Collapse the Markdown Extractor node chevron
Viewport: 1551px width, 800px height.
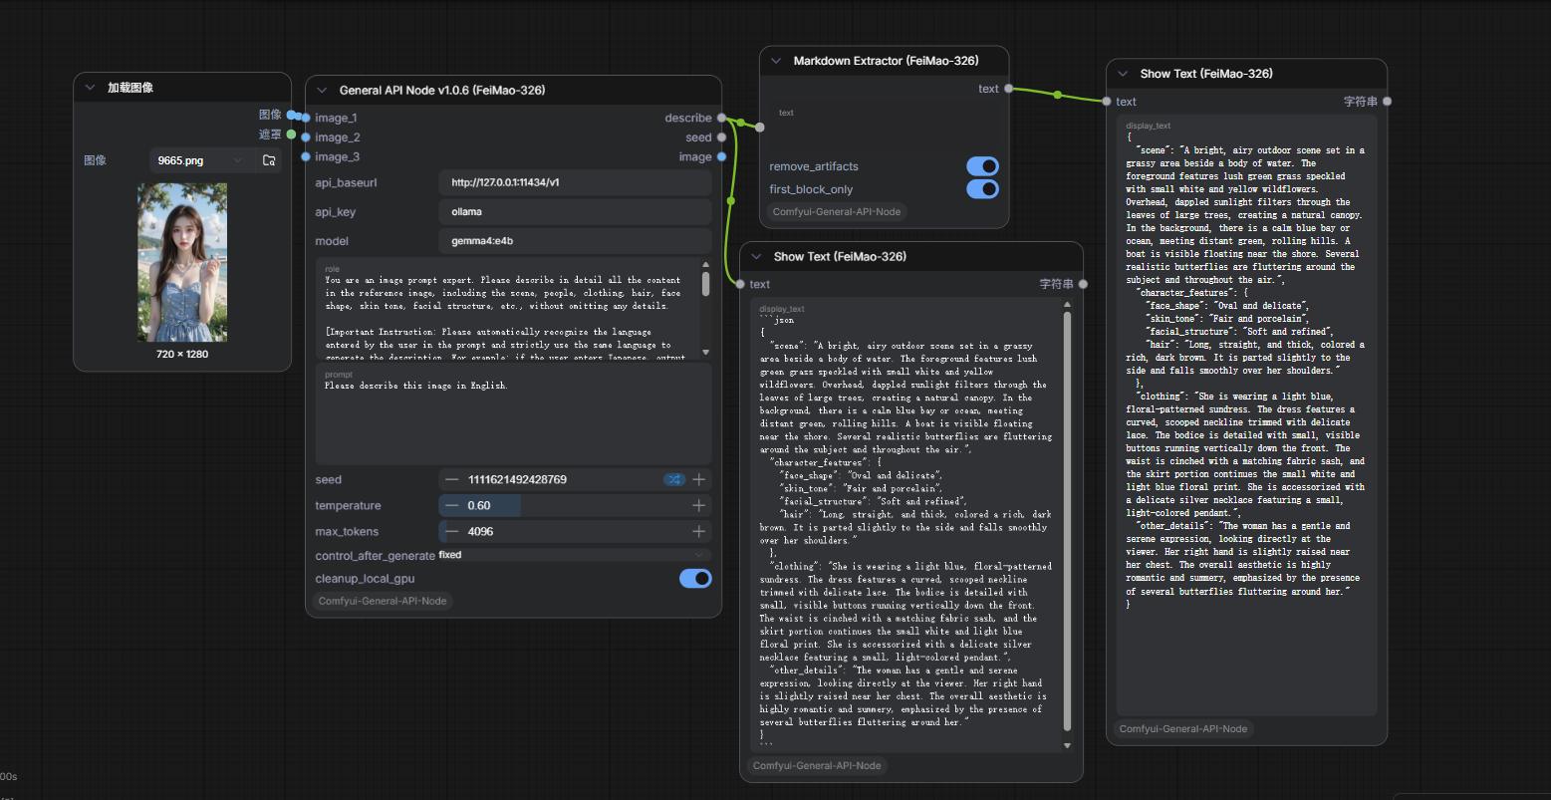(776, 61)
